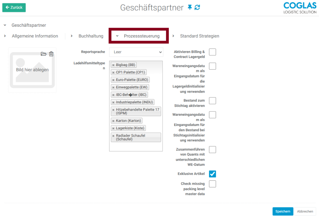Remove Karton (Karton) tag with its x

click(x=113, y=121)
